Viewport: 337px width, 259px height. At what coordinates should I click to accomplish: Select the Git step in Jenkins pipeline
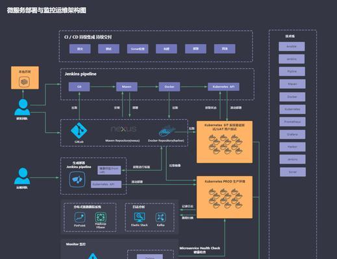coord(79,87)
